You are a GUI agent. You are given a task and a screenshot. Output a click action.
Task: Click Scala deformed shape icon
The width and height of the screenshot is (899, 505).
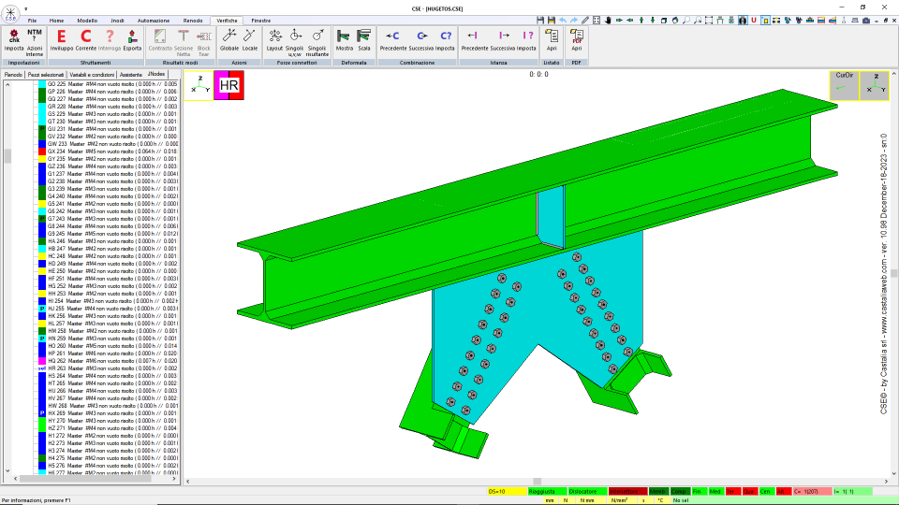pyautogui.click(x=364, y=40)
